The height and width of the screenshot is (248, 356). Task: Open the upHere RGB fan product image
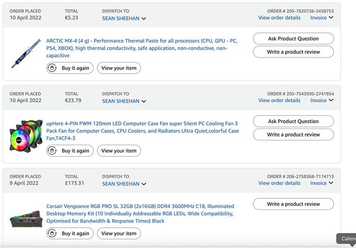(26, 136)
